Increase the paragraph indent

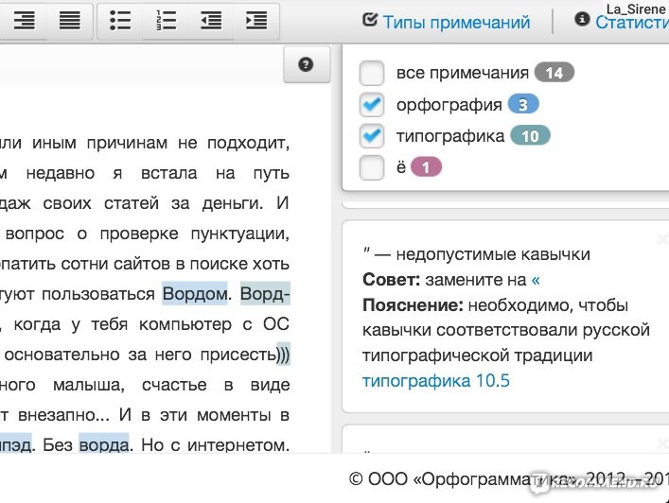point(255,21)
